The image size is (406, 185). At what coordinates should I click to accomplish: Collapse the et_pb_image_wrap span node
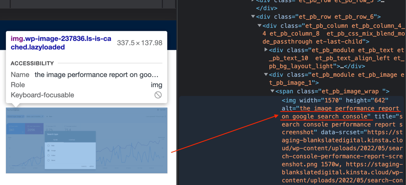point(272,91)
